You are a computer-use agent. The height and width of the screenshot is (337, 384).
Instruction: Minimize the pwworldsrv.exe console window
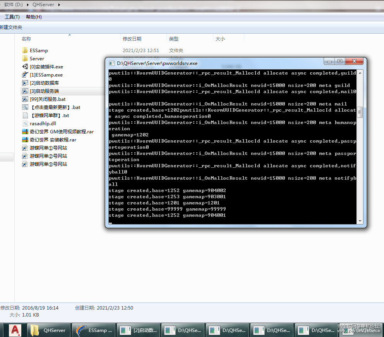(x=329, y=61)
